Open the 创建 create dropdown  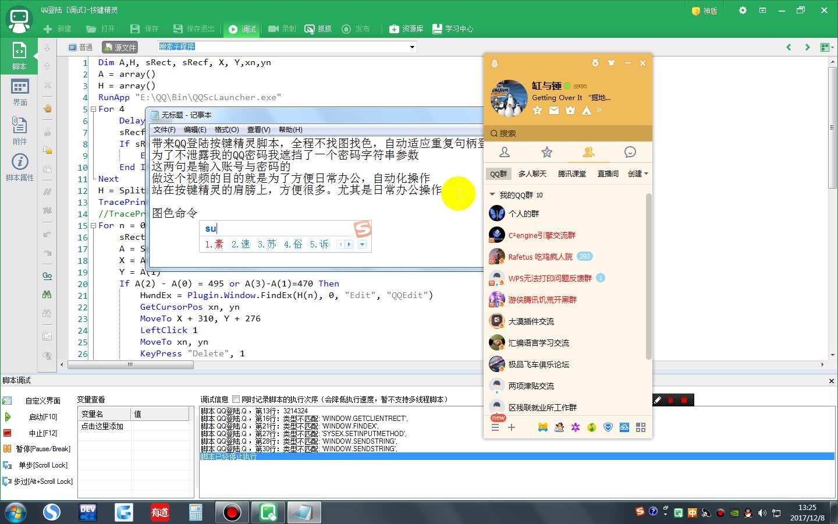638,174
